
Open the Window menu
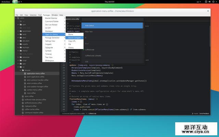pos(54,15)
